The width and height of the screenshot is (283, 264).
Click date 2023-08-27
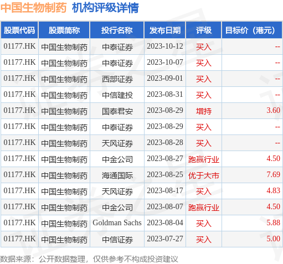165,159
